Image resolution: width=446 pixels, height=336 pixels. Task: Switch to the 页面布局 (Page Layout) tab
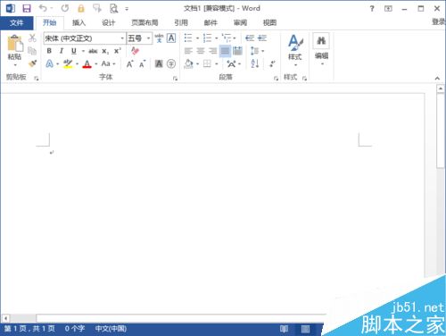pos(145,22)
